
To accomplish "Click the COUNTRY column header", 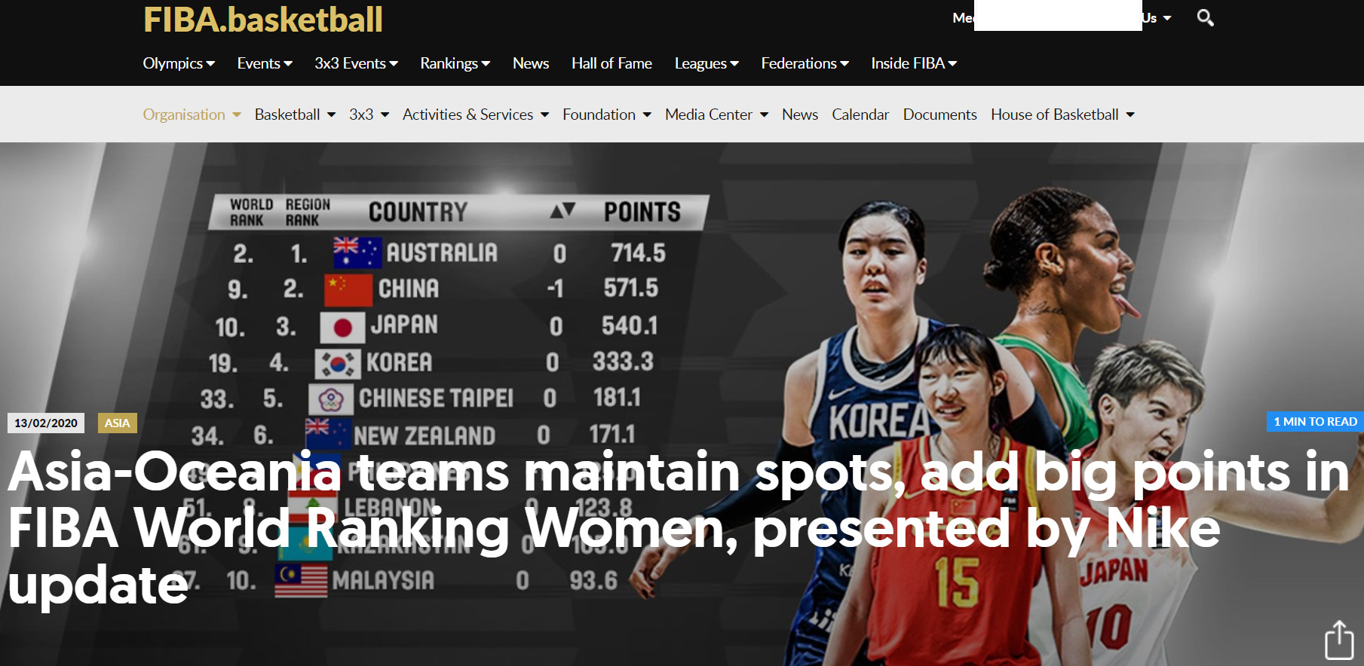I will pyautogui.click(x=418, y=212).
